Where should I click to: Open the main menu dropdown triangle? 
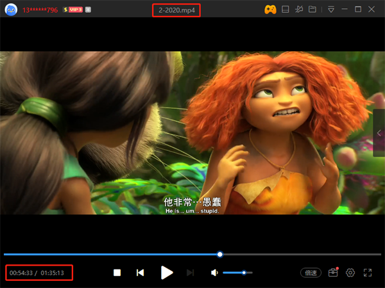point(331,10)
